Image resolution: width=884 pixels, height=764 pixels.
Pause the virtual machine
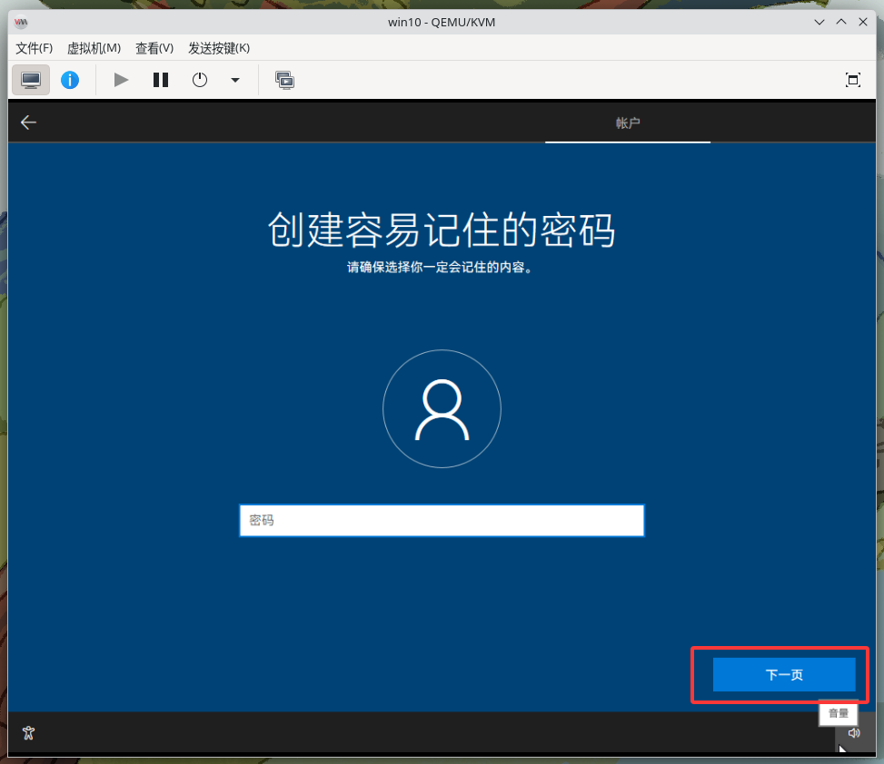point(161,80)
